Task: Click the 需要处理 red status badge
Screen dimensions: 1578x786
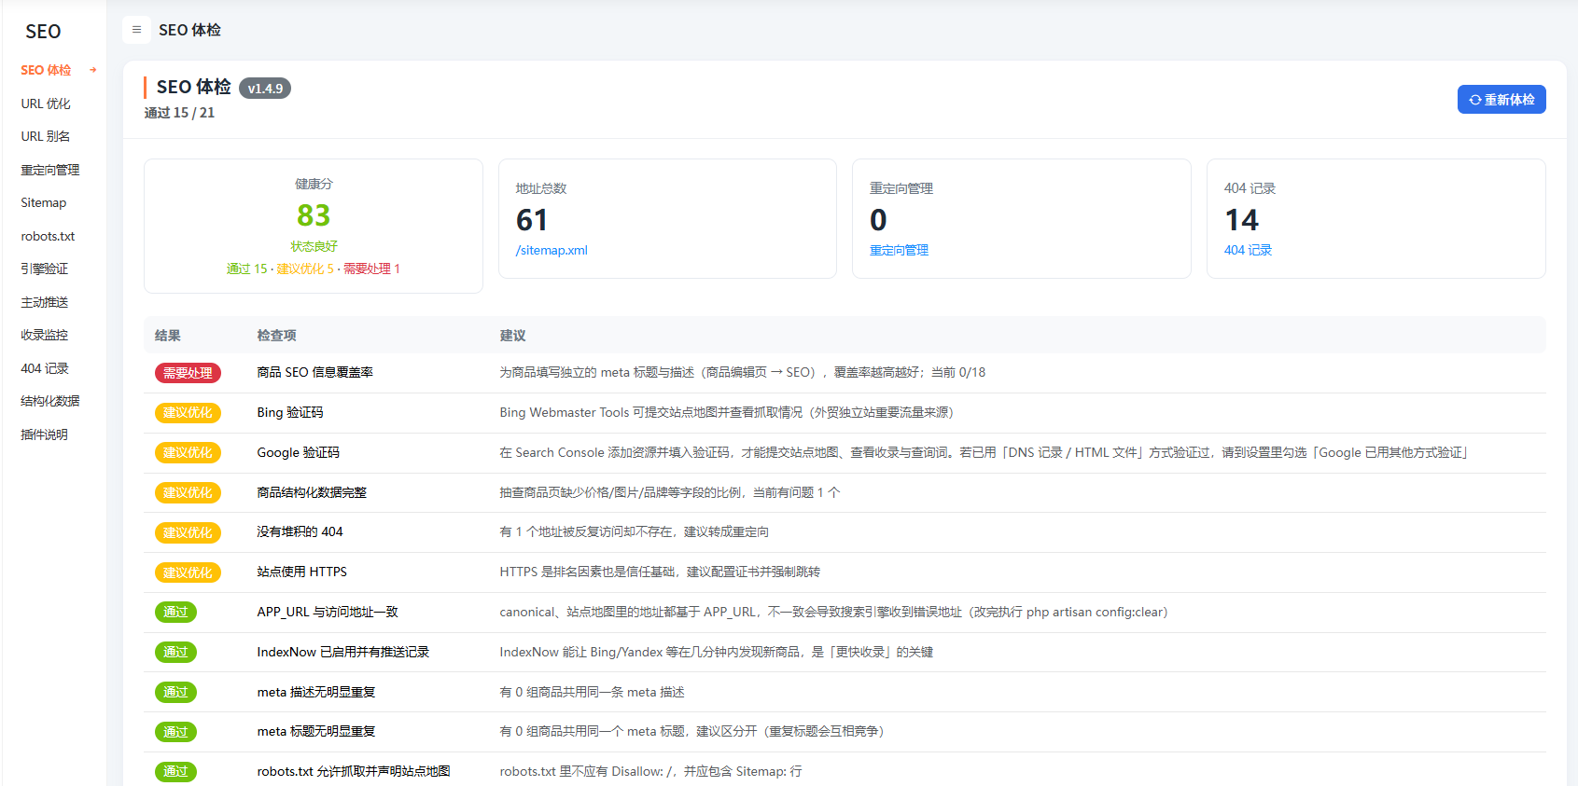Action: (188, 373)
